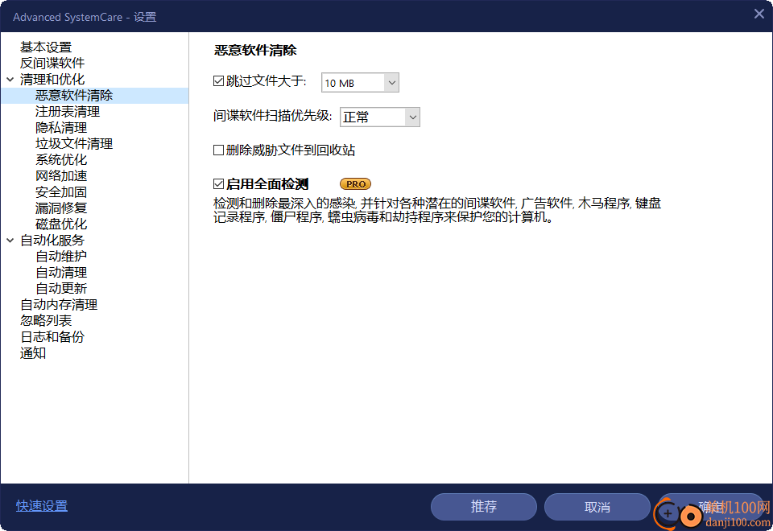This screenshot has width=773, height=531.
Task: Select 漏洞修复 item
Action: [x=61, y=208]
